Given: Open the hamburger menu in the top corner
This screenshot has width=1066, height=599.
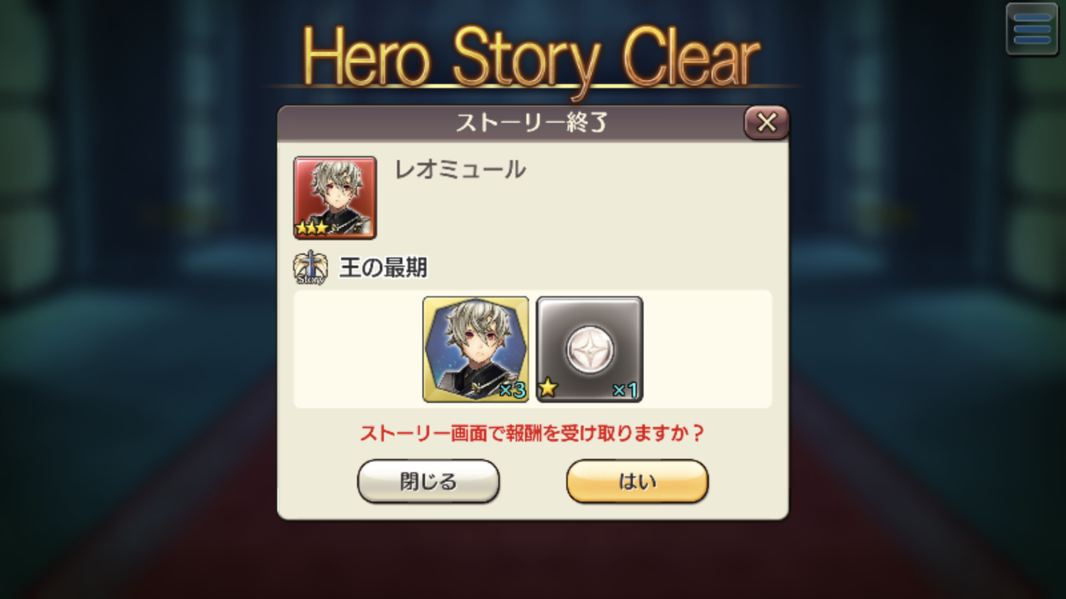Looking at the screenshot, I should tap(1032, 29).
